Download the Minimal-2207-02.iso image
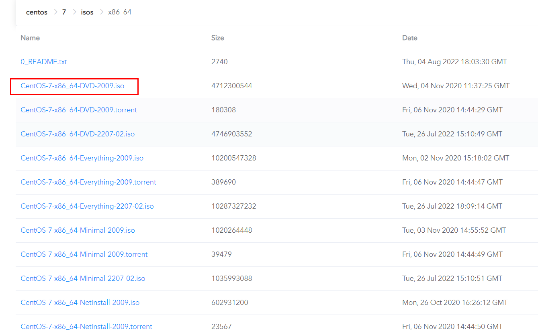This screenshot has height=335, width=538. 83,278
